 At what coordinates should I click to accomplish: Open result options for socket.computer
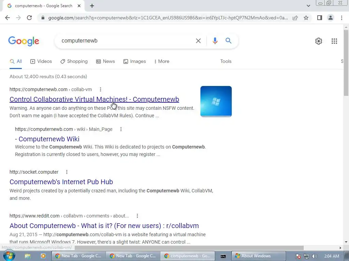pyautogui.click(x=66, y=172)
